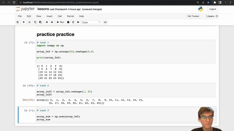
Task: Click the Out[10] array output
Action: (90, 102)
